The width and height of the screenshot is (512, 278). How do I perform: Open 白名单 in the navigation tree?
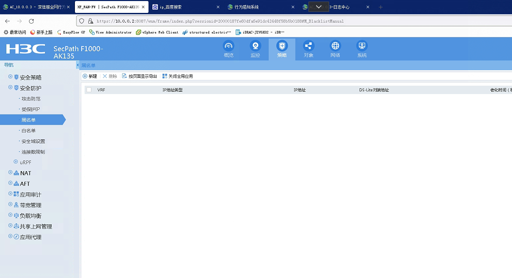(28, 130)
